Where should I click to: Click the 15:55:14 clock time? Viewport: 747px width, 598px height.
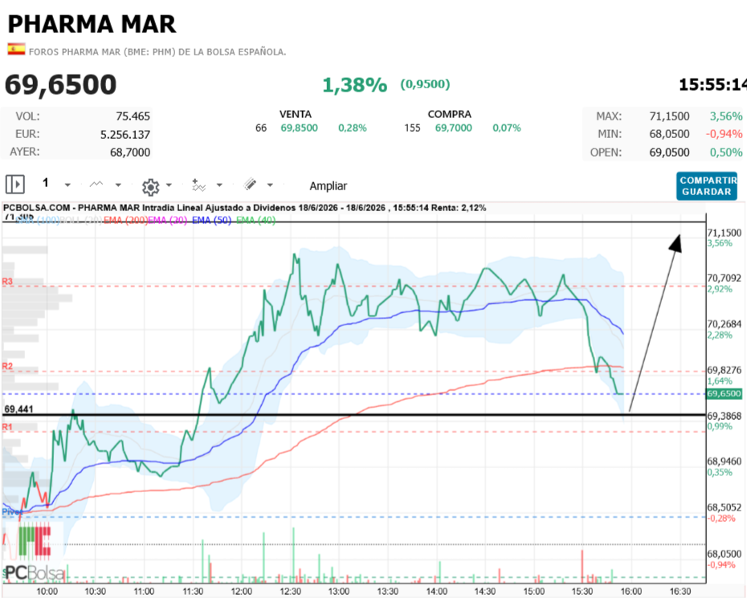pos(712,85)
